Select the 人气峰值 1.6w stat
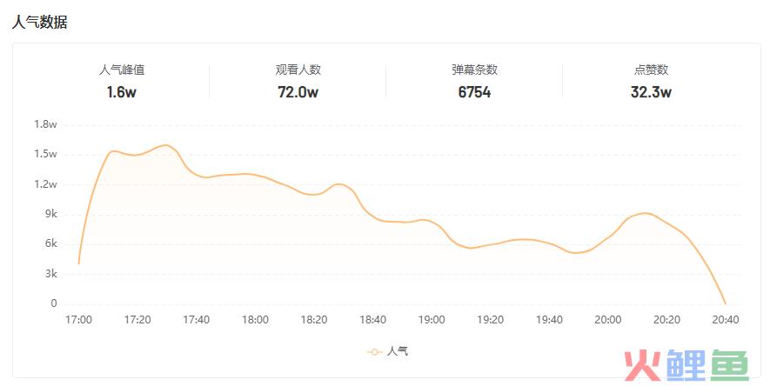770x386 pixels. pos(122,82)
